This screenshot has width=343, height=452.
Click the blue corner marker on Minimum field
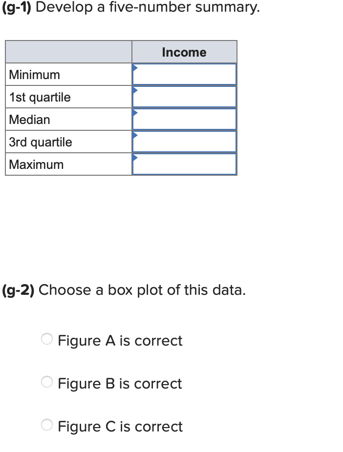tap(135, 66)
